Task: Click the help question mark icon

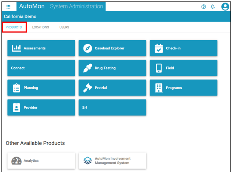Action: [204, 7]
